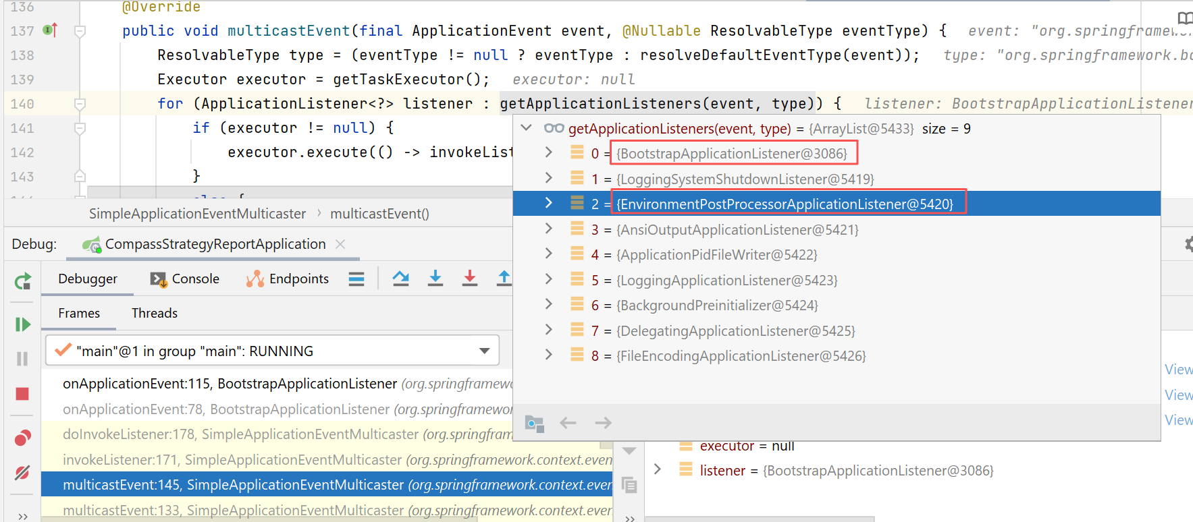1193x522 pixels.
Task: Collapse the getApplicationListeners root node
Action: [x=527, y=128]
